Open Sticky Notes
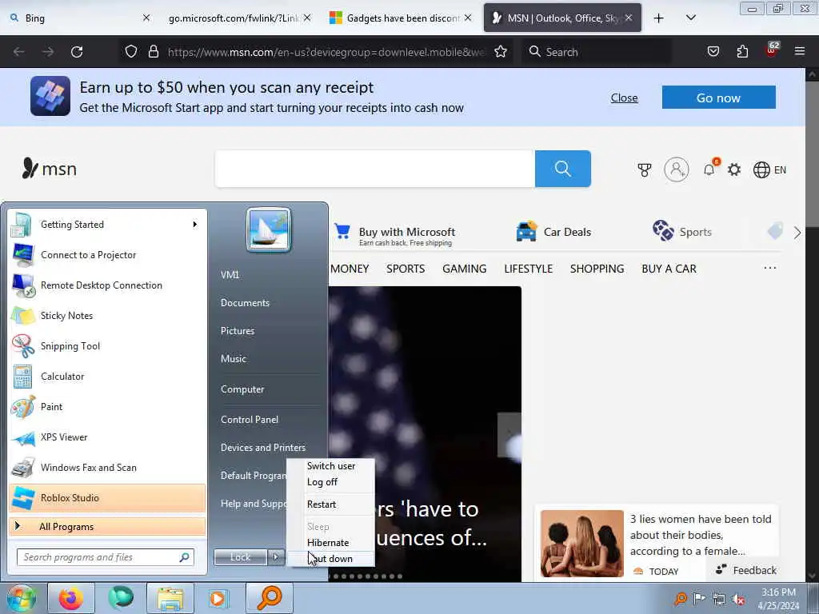819x614 pixels. (107, 315)
